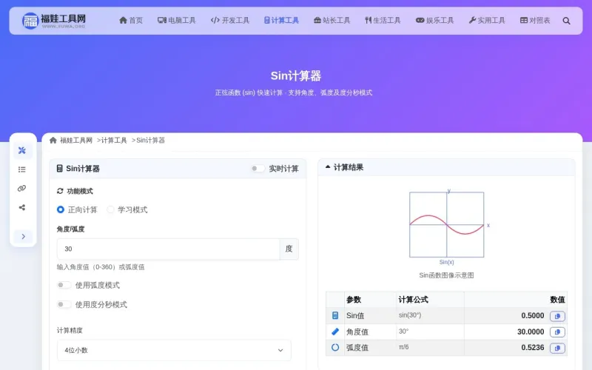The width and height of the screenshot is (592, 370).
Task: Expand the left sidebar with arrow chevron
Action: pyautogui.click(x=24, y=236)
